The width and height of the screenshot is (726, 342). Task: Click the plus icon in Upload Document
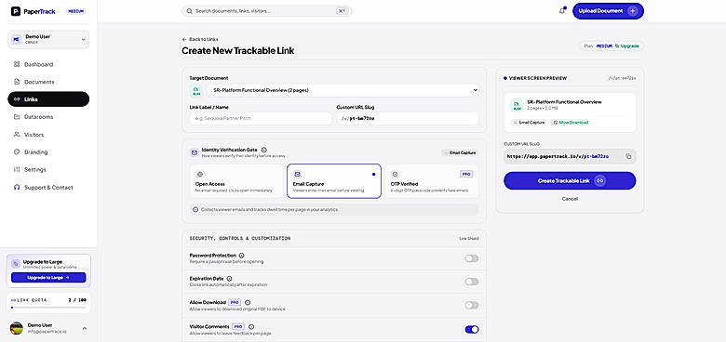(633, 10)
